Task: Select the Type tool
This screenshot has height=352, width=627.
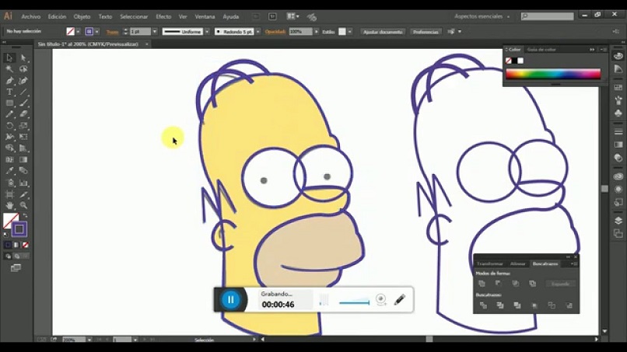Action: pyautogui.click(x=9, y=92)
